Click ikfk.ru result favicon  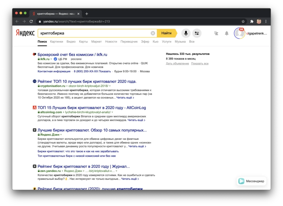click(34, 54)
